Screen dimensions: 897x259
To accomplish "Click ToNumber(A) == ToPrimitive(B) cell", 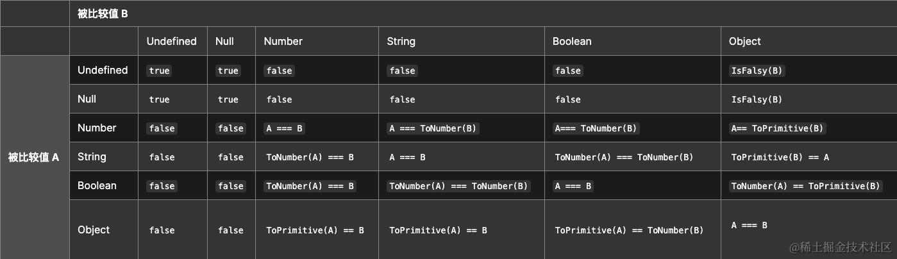I will pyautogui.click(x=806, y=186).
